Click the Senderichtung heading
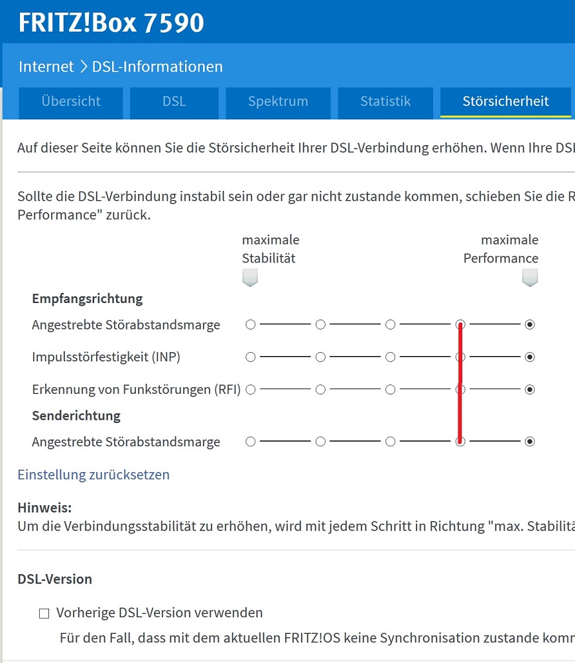The width and height of the screenshot is (575, 663). 76,416
